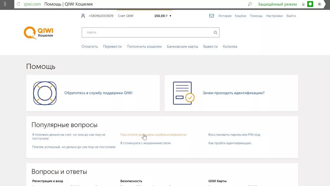Open Я столкнулся с мошенничеством link
330x186 pixels.
click(145, 143)
